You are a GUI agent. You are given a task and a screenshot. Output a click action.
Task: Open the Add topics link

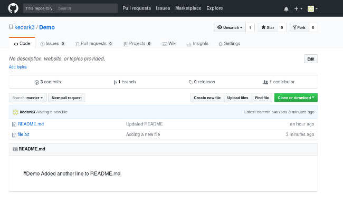pyautogui.click(x=18, y=67)
